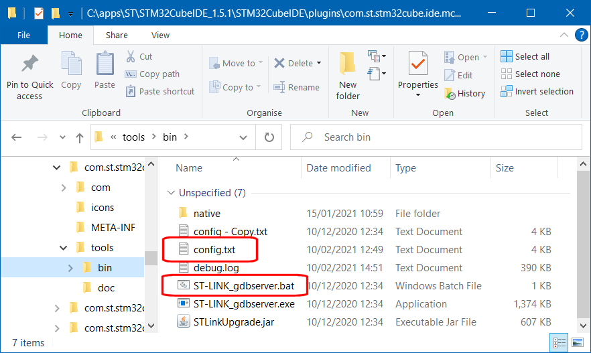Collapse the Unspecified (7) group

[x=171, y=193]
